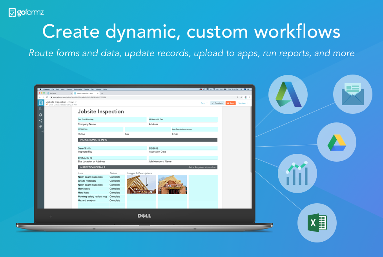Open a new browser tab
This screenshot has width=383, height=257.
coord(102,93)
